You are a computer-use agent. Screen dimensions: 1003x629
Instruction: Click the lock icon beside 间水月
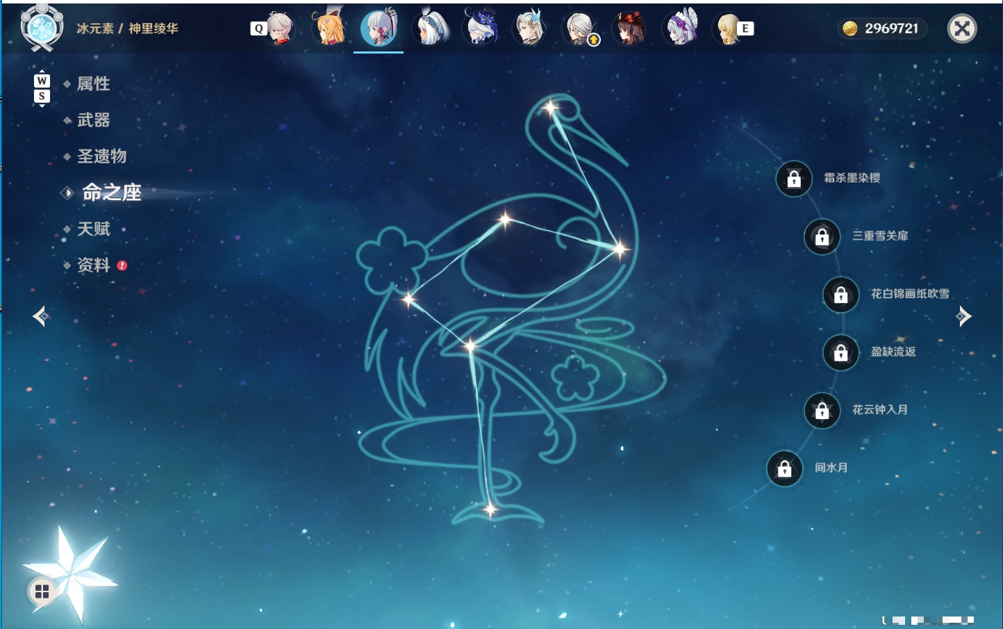click(785, 468)
